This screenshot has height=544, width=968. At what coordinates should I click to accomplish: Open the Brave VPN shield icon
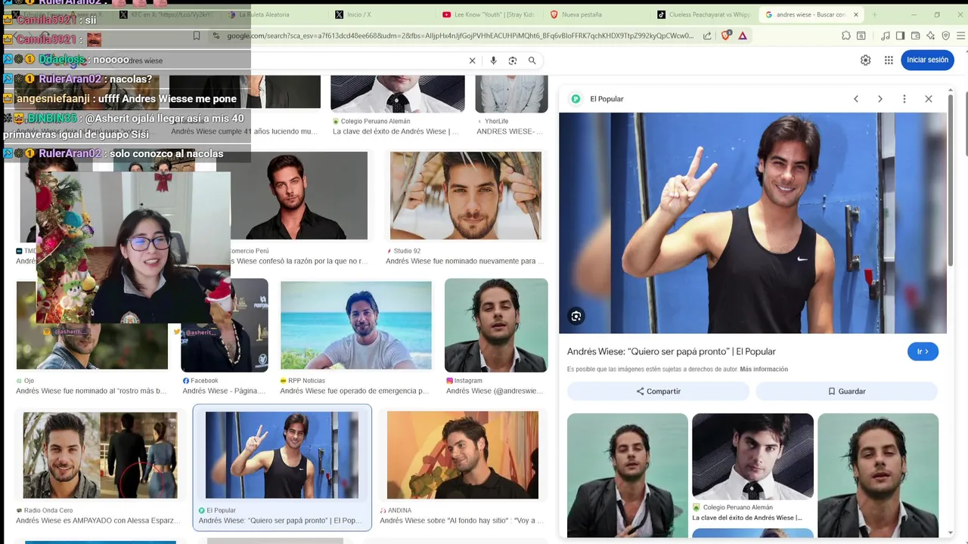tap(945, 36)
